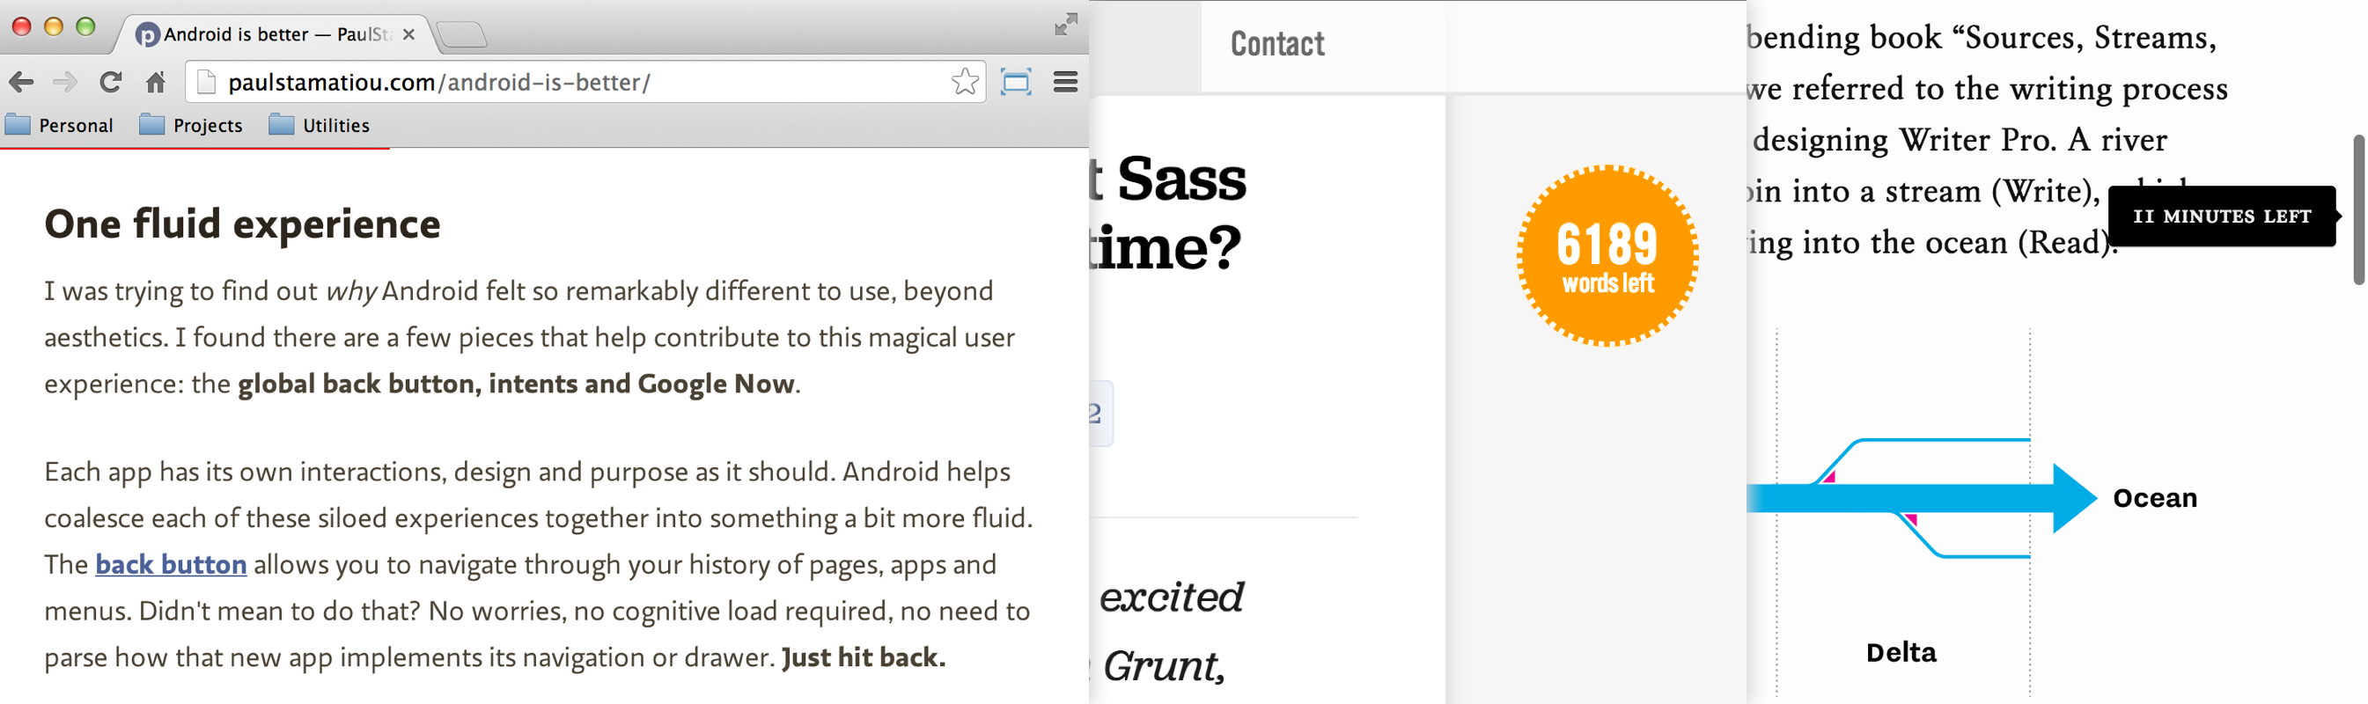Image resolution: width=2368 pixels, height=704 pixels.
Task: Expand the Utilities bookmarks folder
Action: [320, 125]
